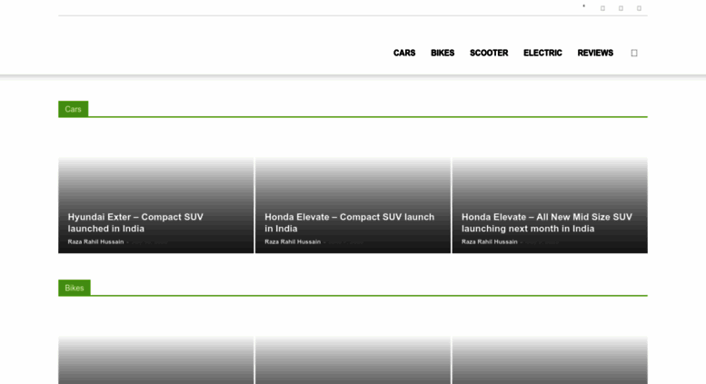Open the CARS navigation menu item
Viewport: 706px width, 384px height.
[403, 53]
